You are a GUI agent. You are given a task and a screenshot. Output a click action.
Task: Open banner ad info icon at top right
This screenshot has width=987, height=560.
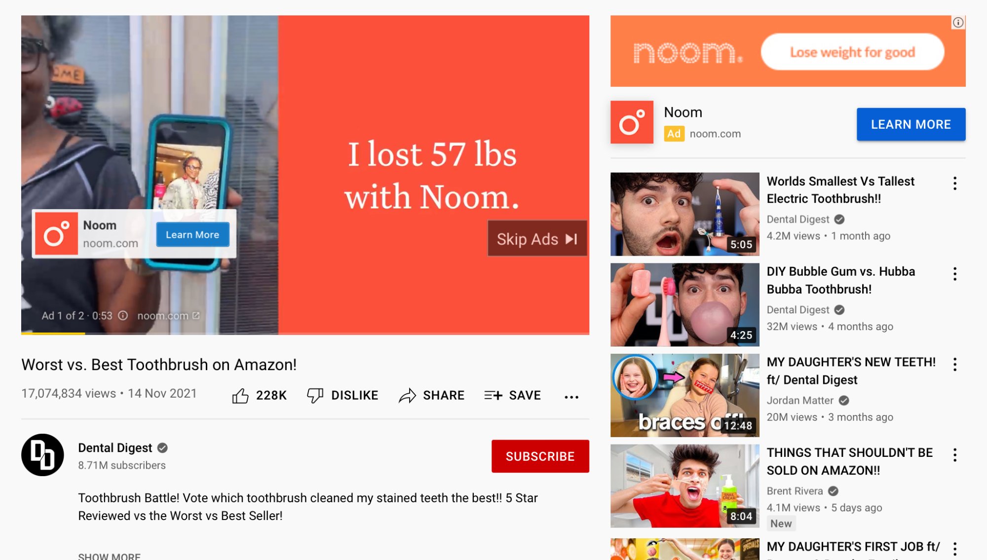pos(958,22)
